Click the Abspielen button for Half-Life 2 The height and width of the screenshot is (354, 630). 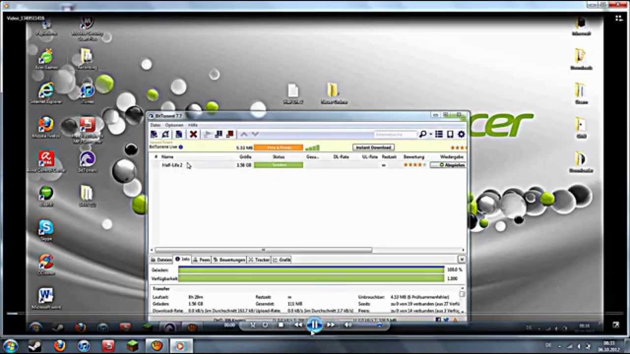click(x=448, y=165)
